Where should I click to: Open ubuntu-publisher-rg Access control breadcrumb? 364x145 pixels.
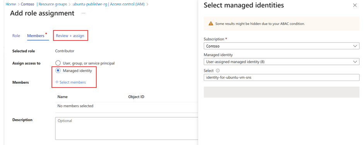pos(108,4)
